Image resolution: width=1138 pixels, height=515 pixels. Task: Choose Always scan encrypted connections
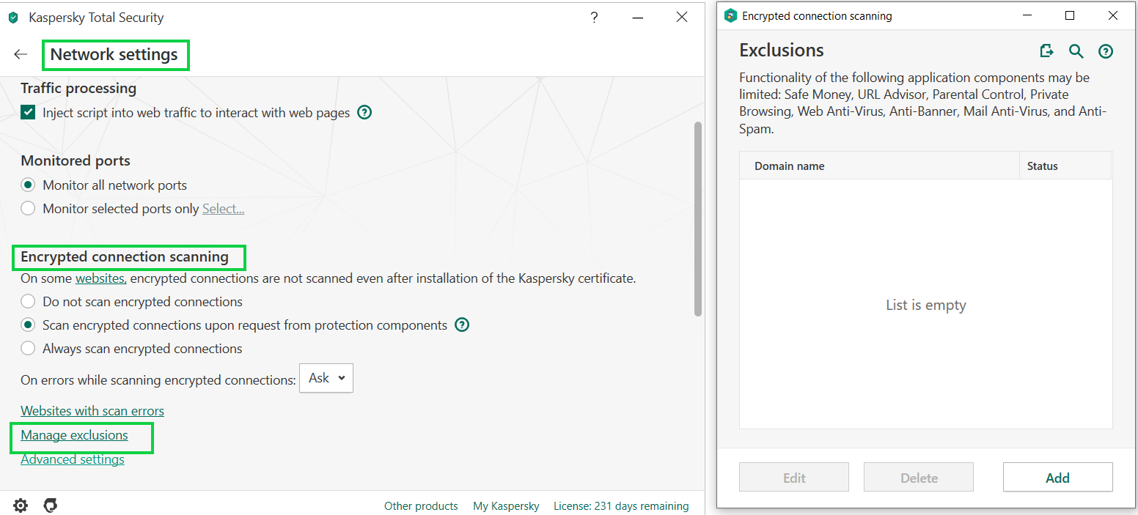click(28, 349)
